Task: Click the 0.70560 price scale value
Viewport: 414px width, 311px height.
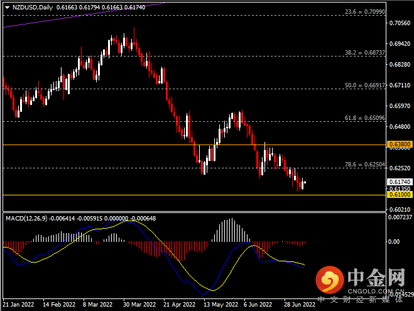Action: tap(400, 23)
